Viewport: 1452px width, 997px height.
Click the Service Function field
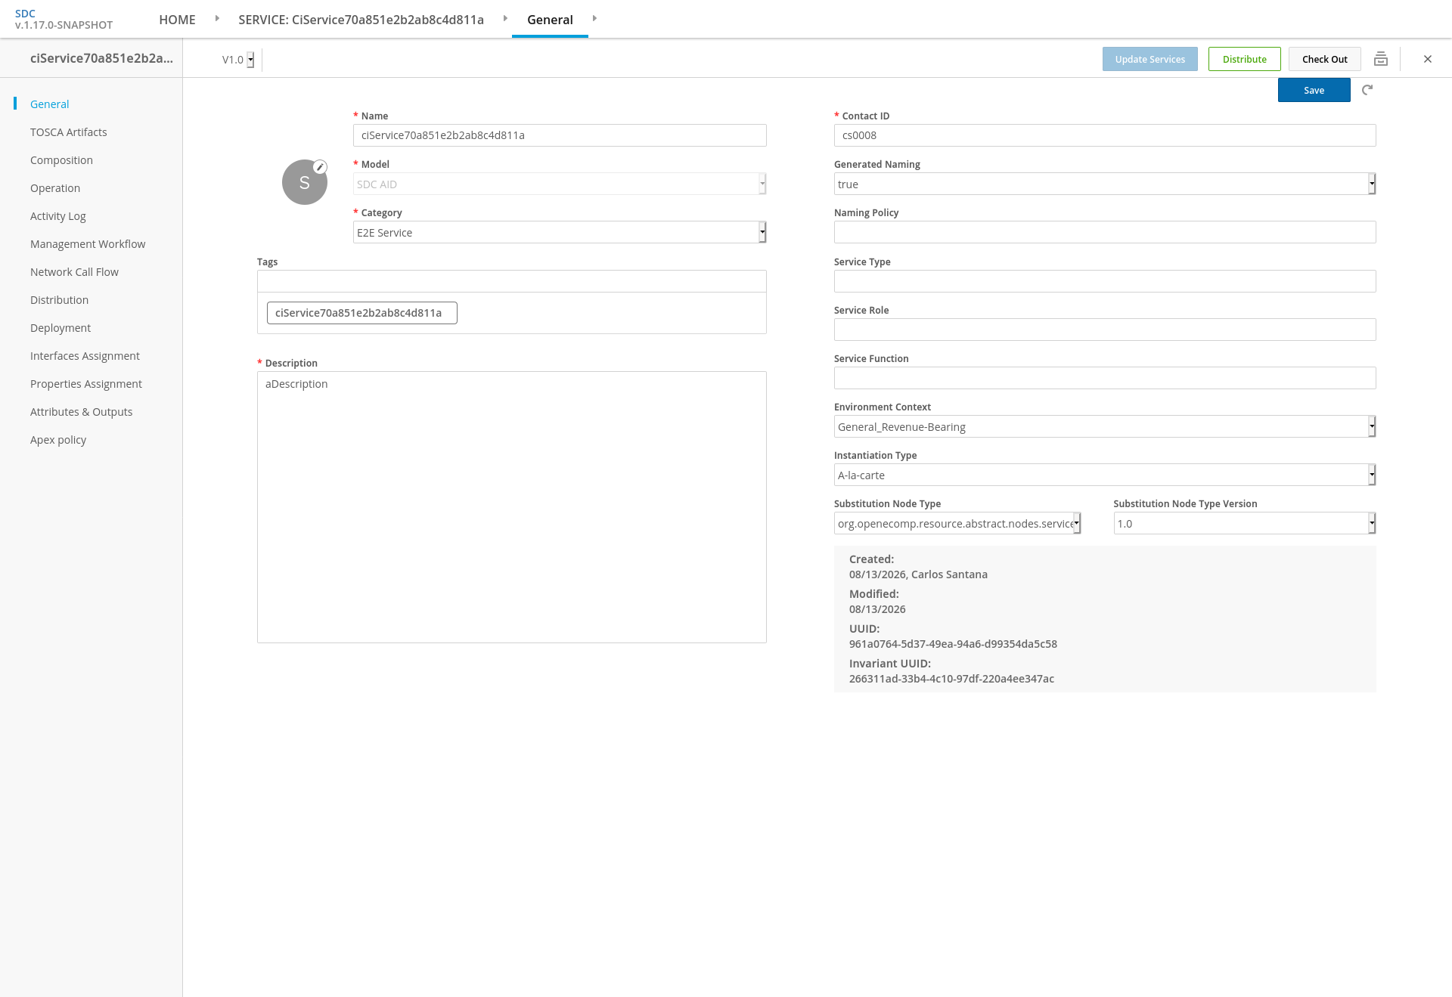pos(1104,378)
